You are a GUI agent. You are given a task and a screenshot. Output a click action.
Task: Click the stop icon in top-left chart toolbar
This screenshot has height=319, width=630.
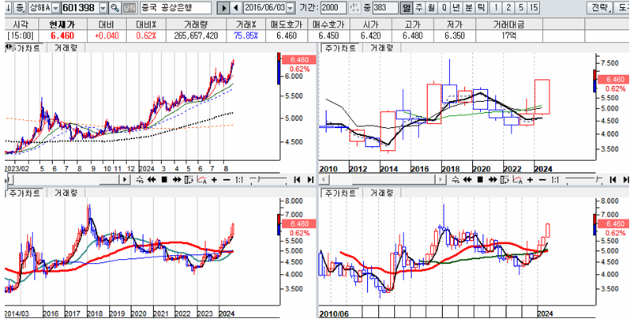(x=163, y=180)
